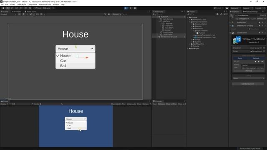The width and height of the screenshot is (267, 150).
Task: Select Ball option in Game view dropdown
Action: [x=76, y=128]
